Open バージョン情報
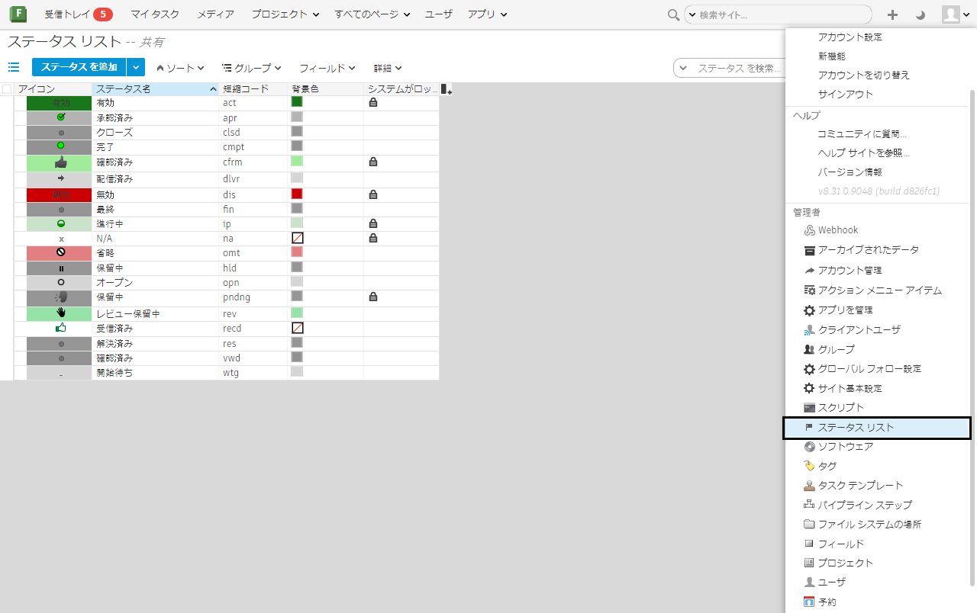977x613 pixels. tap(850, 172)
